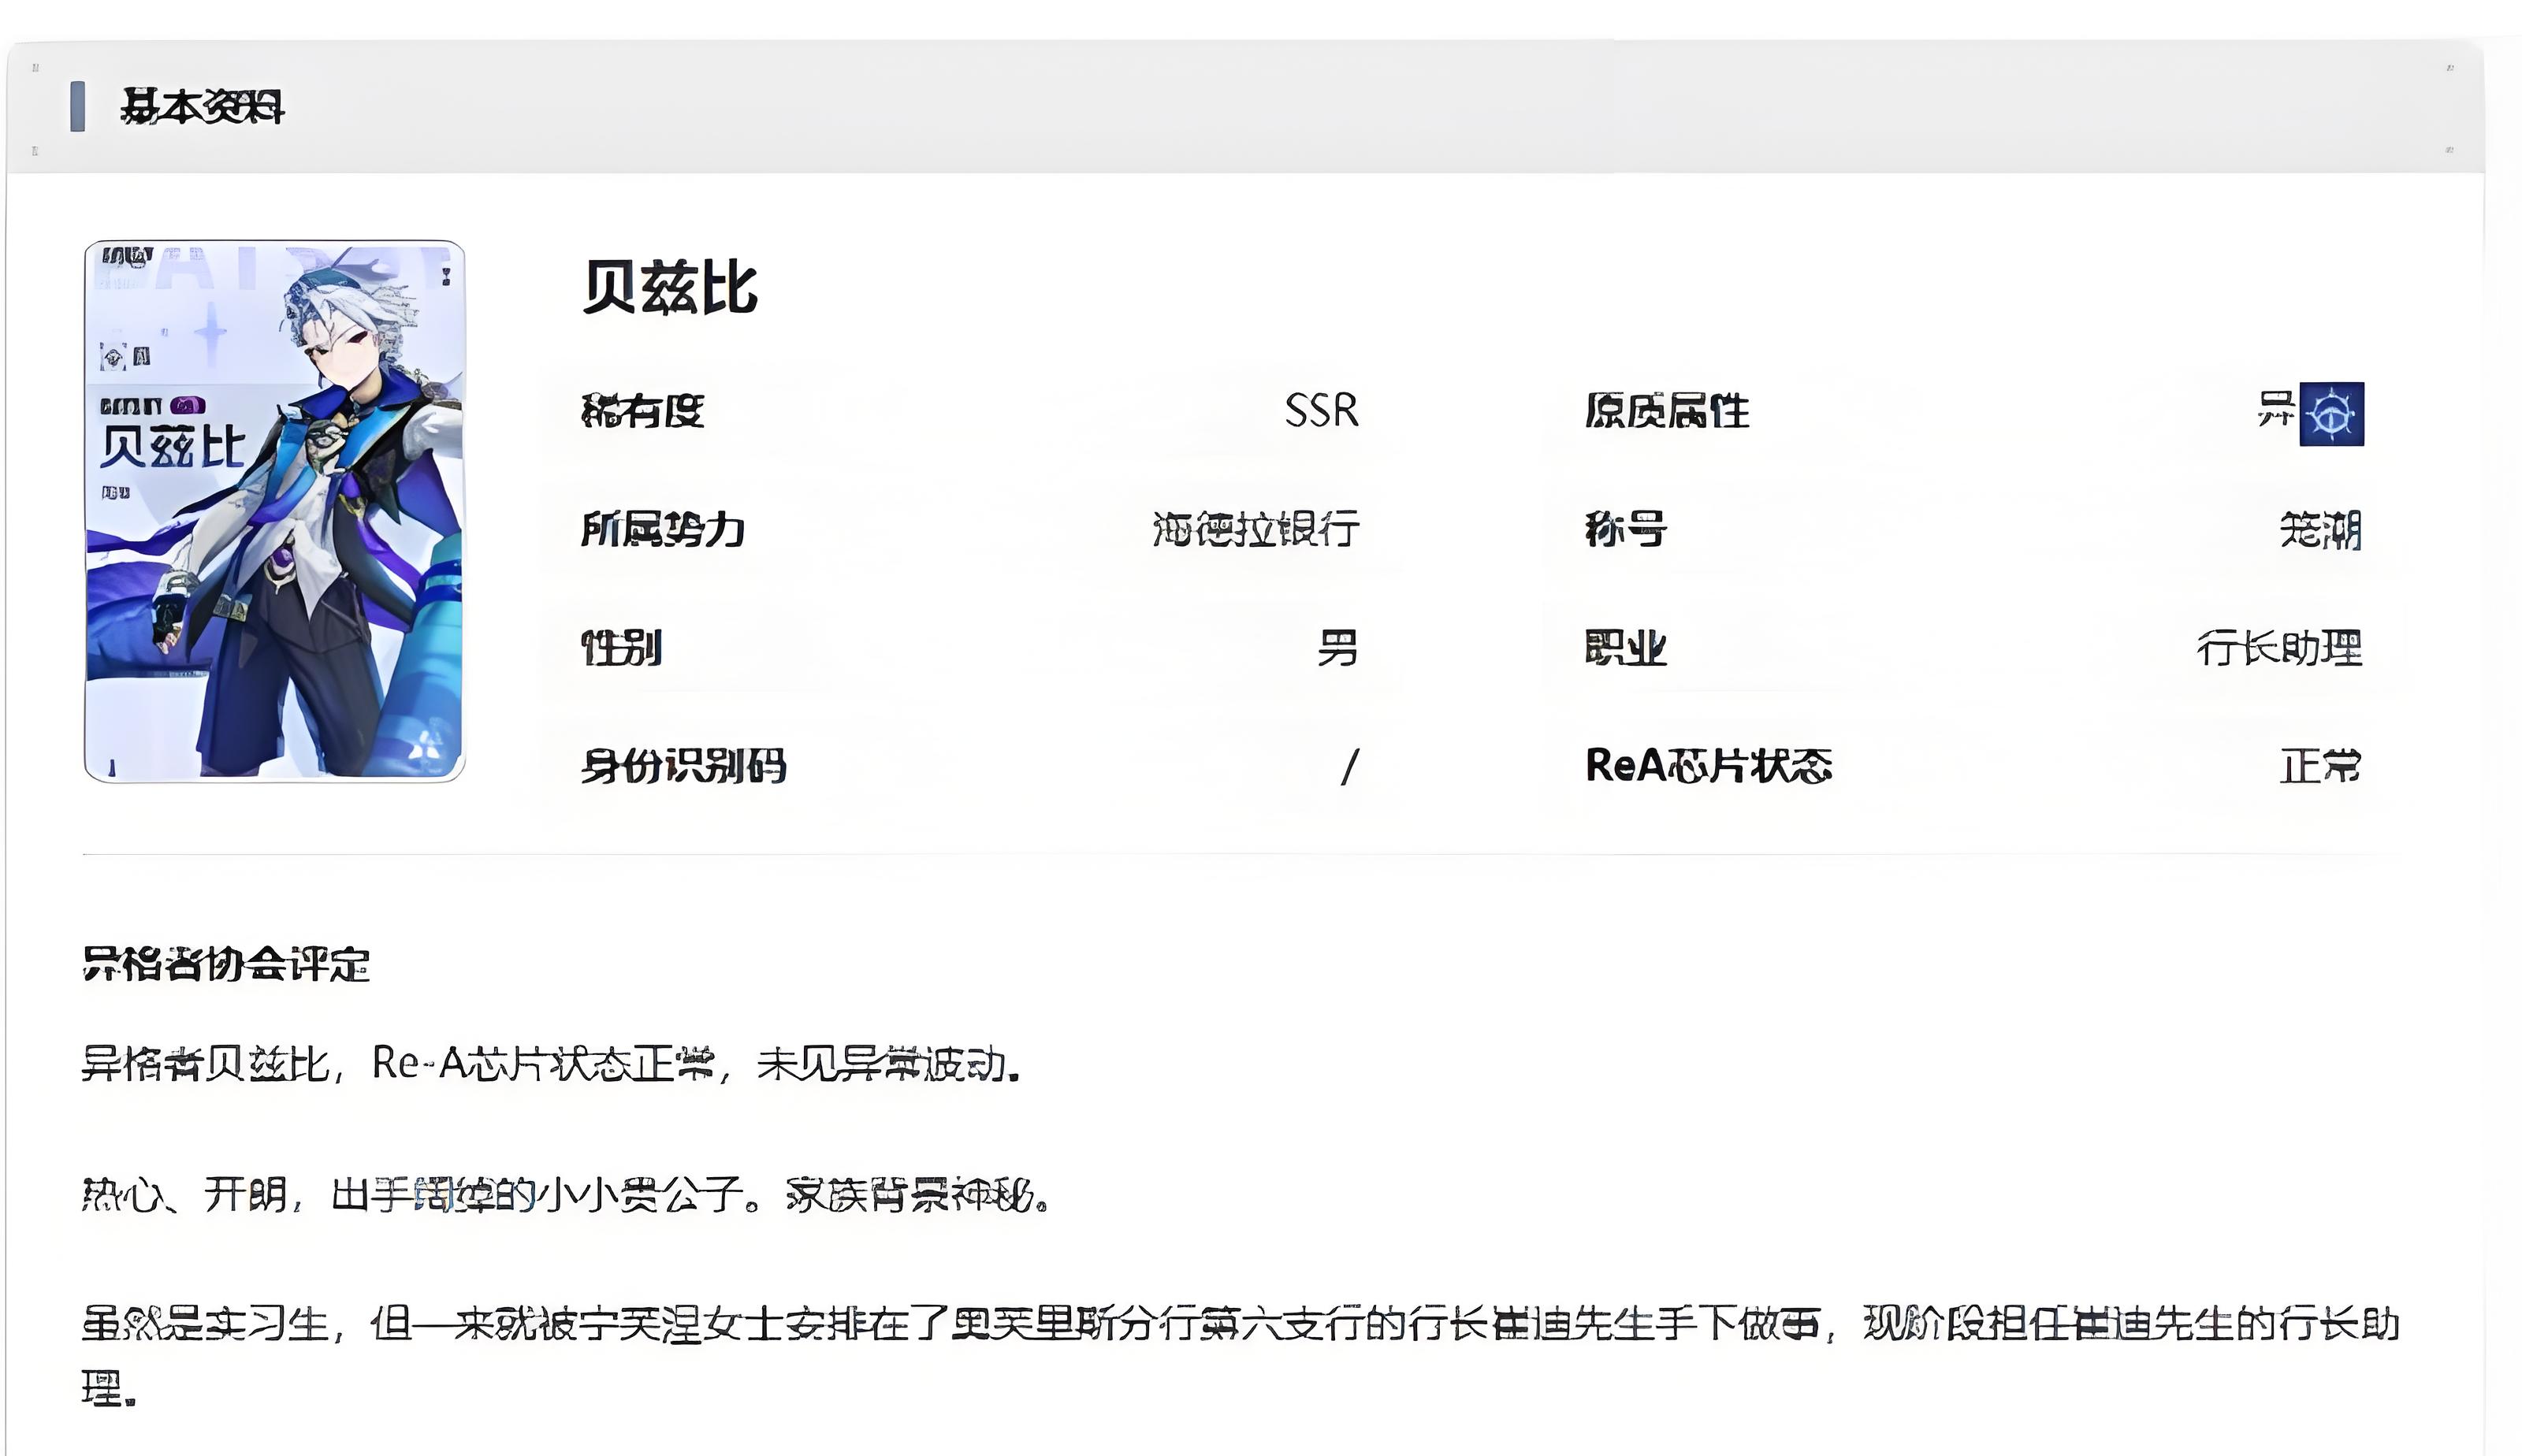Click the purple badge on the character card
This screenshot has height=1456, width=2522.
click(x=188, y=405)
